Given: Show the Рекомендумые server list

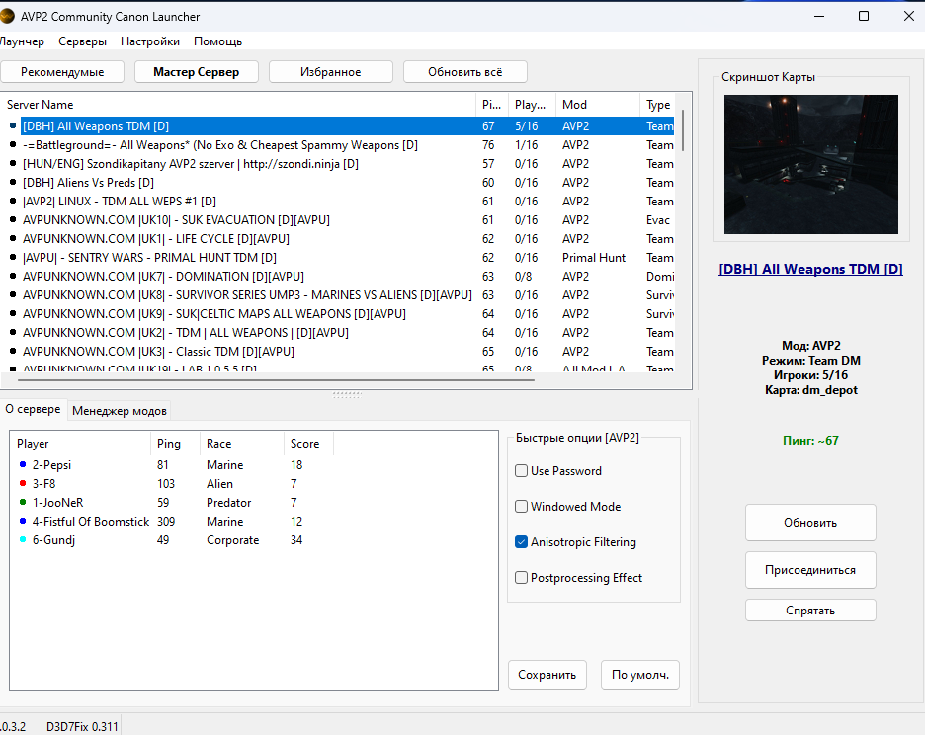Looking at the screenshot, I should [x=62, y=72].
